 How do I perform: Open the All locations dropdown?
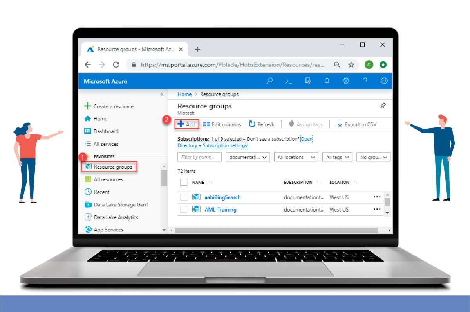click(x=296, y=157)
